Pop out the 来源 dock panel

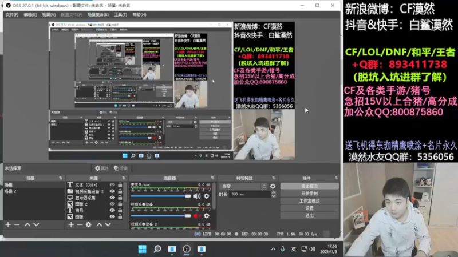[124, 178]
